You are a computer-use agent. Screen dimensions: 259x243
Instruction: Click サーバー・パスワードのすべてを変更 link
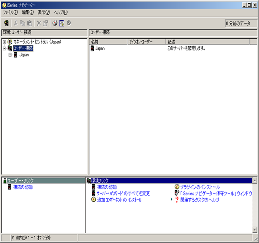[x=123, y=193]
